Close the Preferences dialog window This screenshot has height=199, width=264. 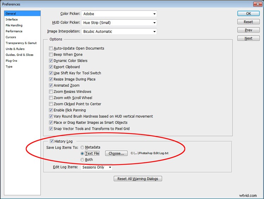point(258,4)
